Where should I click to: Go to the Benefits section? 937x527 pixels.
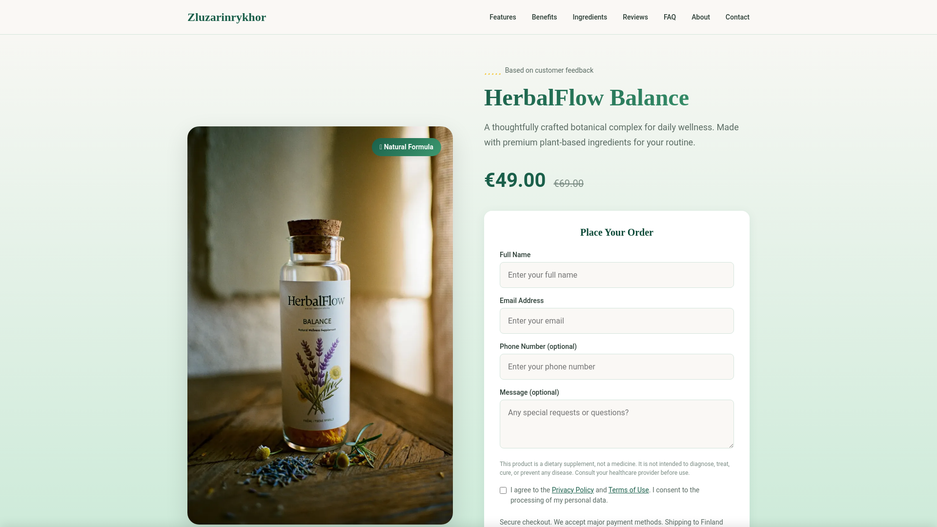pyautogui.click(x=544, y=17)
